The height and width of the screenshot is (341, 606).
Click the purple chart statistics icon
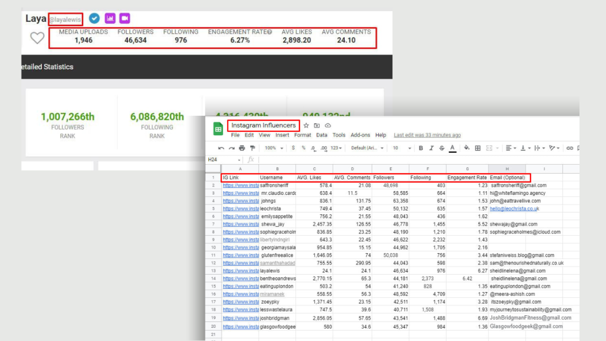pos(110,18)
